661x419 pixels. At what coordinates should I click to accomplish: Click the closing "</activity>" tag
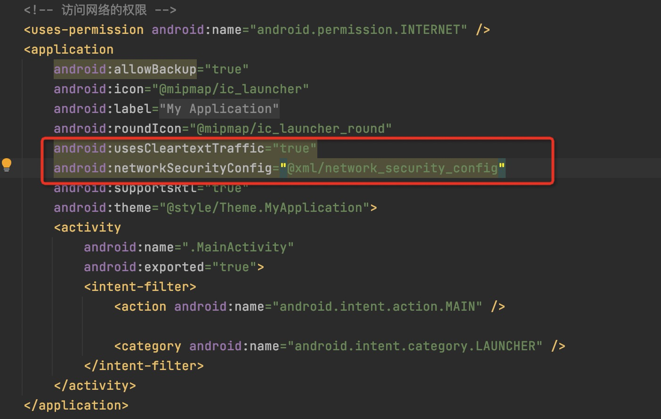[x=95, y=386]
